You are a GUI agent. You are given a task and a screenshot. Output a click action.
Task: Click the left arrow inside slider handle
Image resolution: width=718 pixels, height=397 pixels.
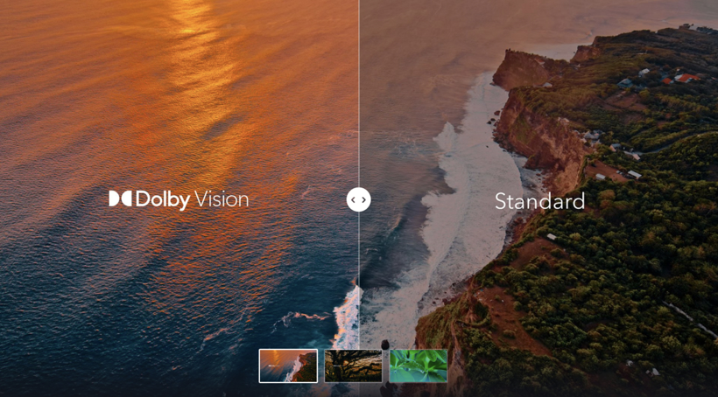pyautogui.click(x=354, y=200)
